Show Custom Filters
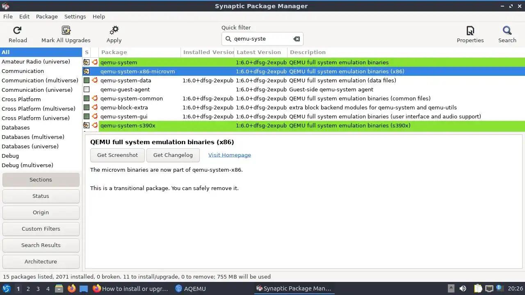The width and height of the screenshot is (525, 295). (x=41, y=229)
